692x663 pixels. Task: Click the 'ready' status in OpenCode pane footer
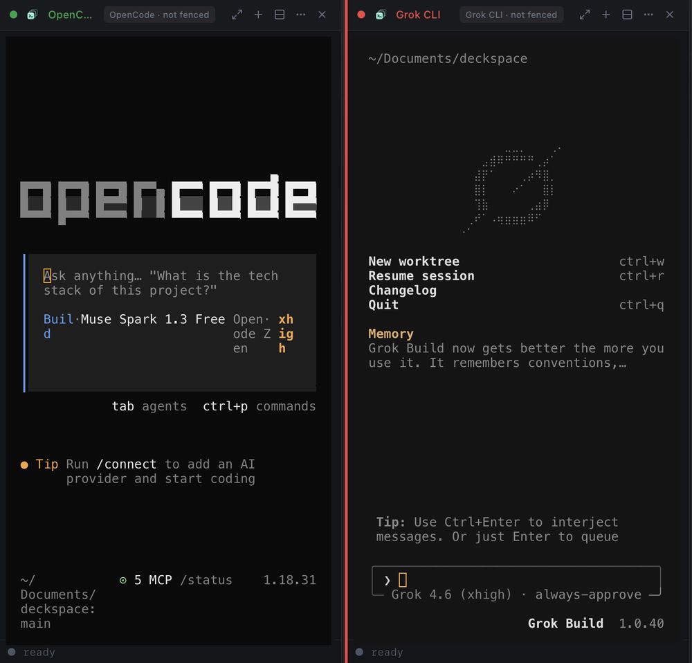tap(39, 652)
